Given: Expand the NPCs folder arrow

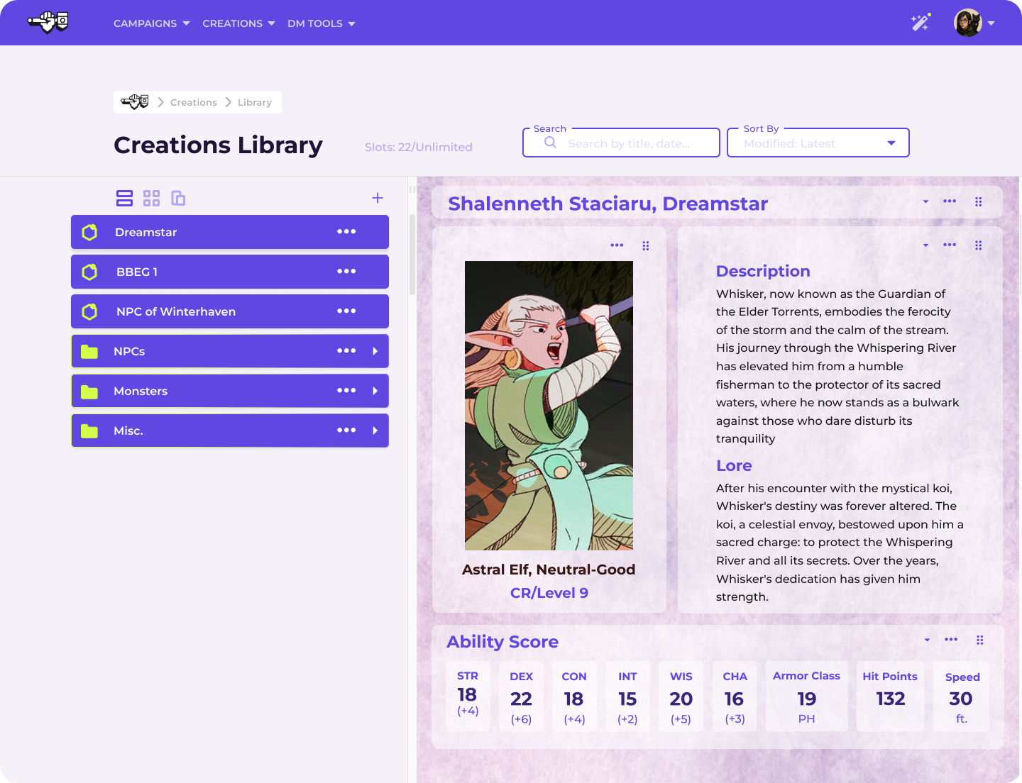Looking at the screenshot, I should (375, 351).
